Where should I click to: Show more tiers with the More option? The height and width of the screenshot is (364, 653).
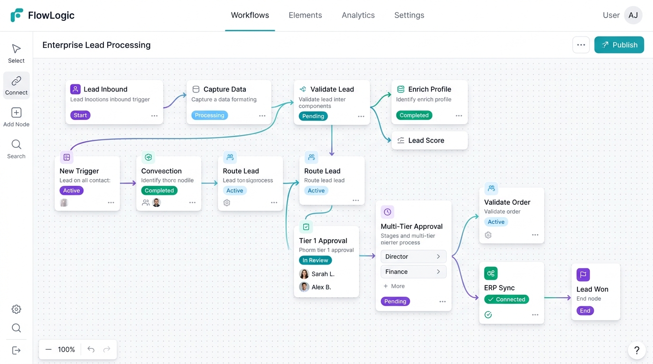[x=394, y=286]
